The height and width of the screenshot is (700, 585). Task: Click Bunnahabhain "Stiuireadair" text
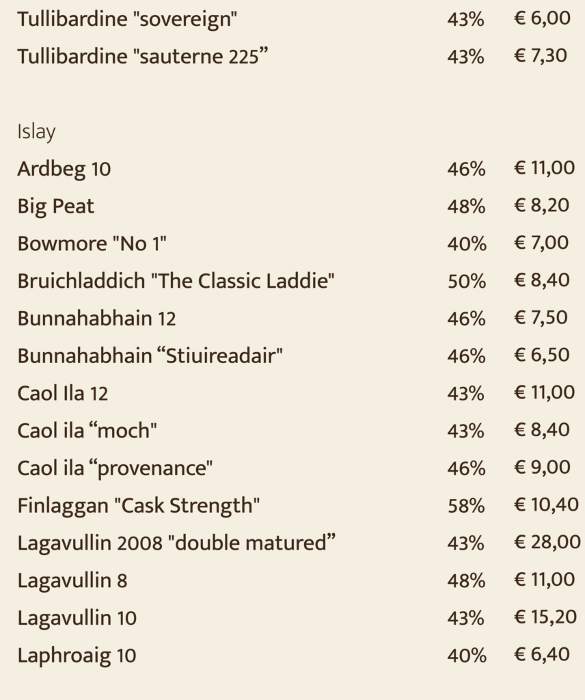(150, 356)
